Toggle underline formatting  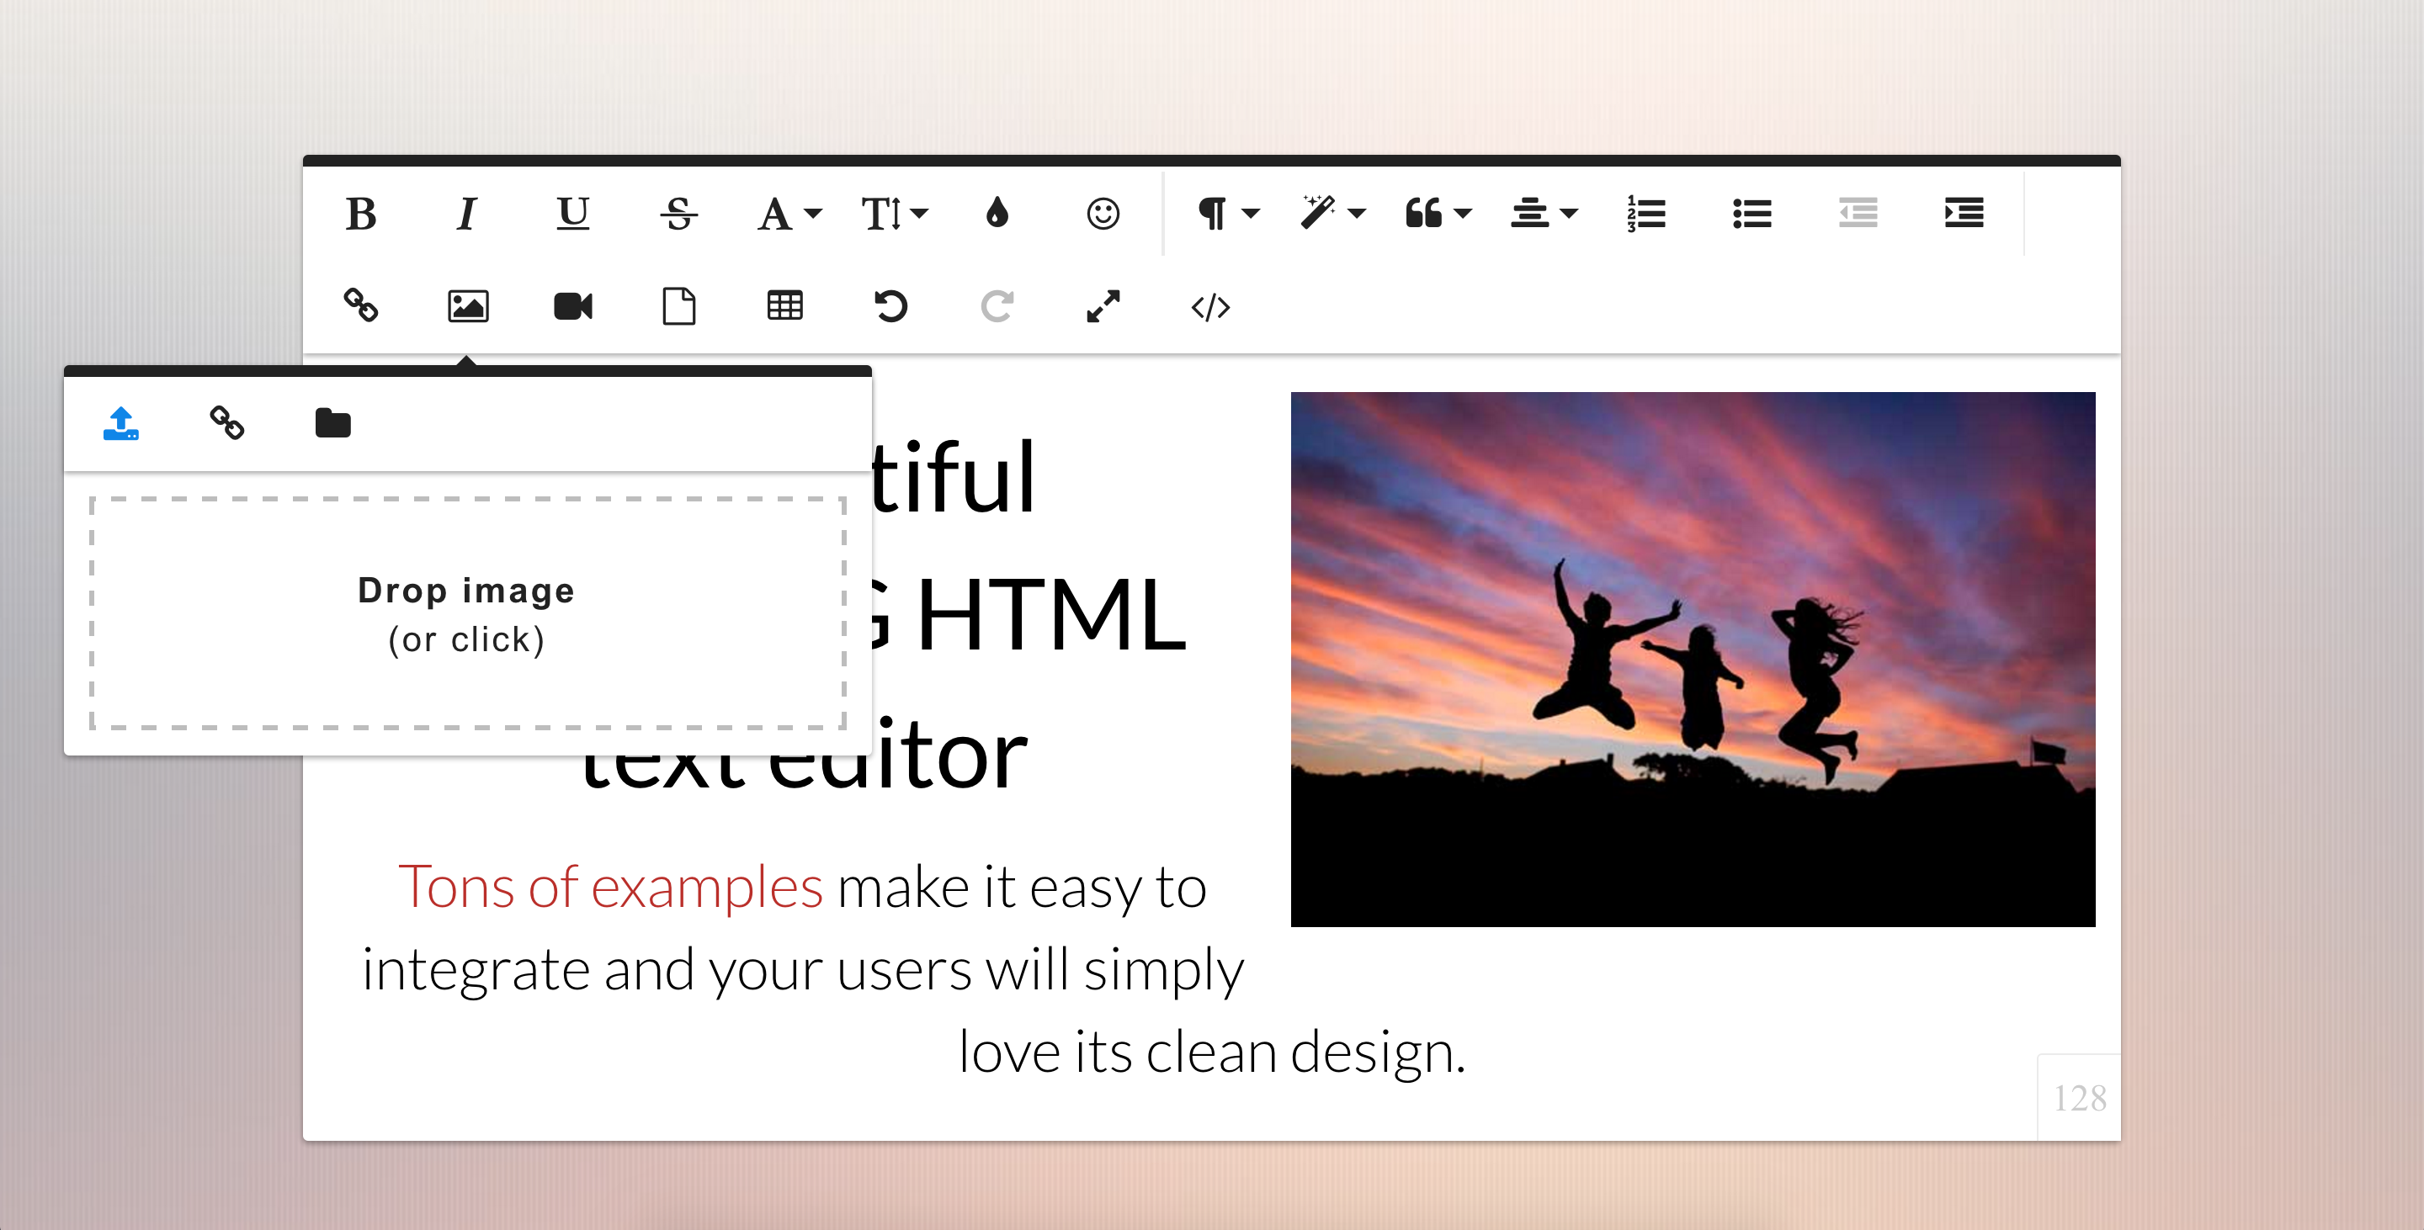[x=572, y=214]
